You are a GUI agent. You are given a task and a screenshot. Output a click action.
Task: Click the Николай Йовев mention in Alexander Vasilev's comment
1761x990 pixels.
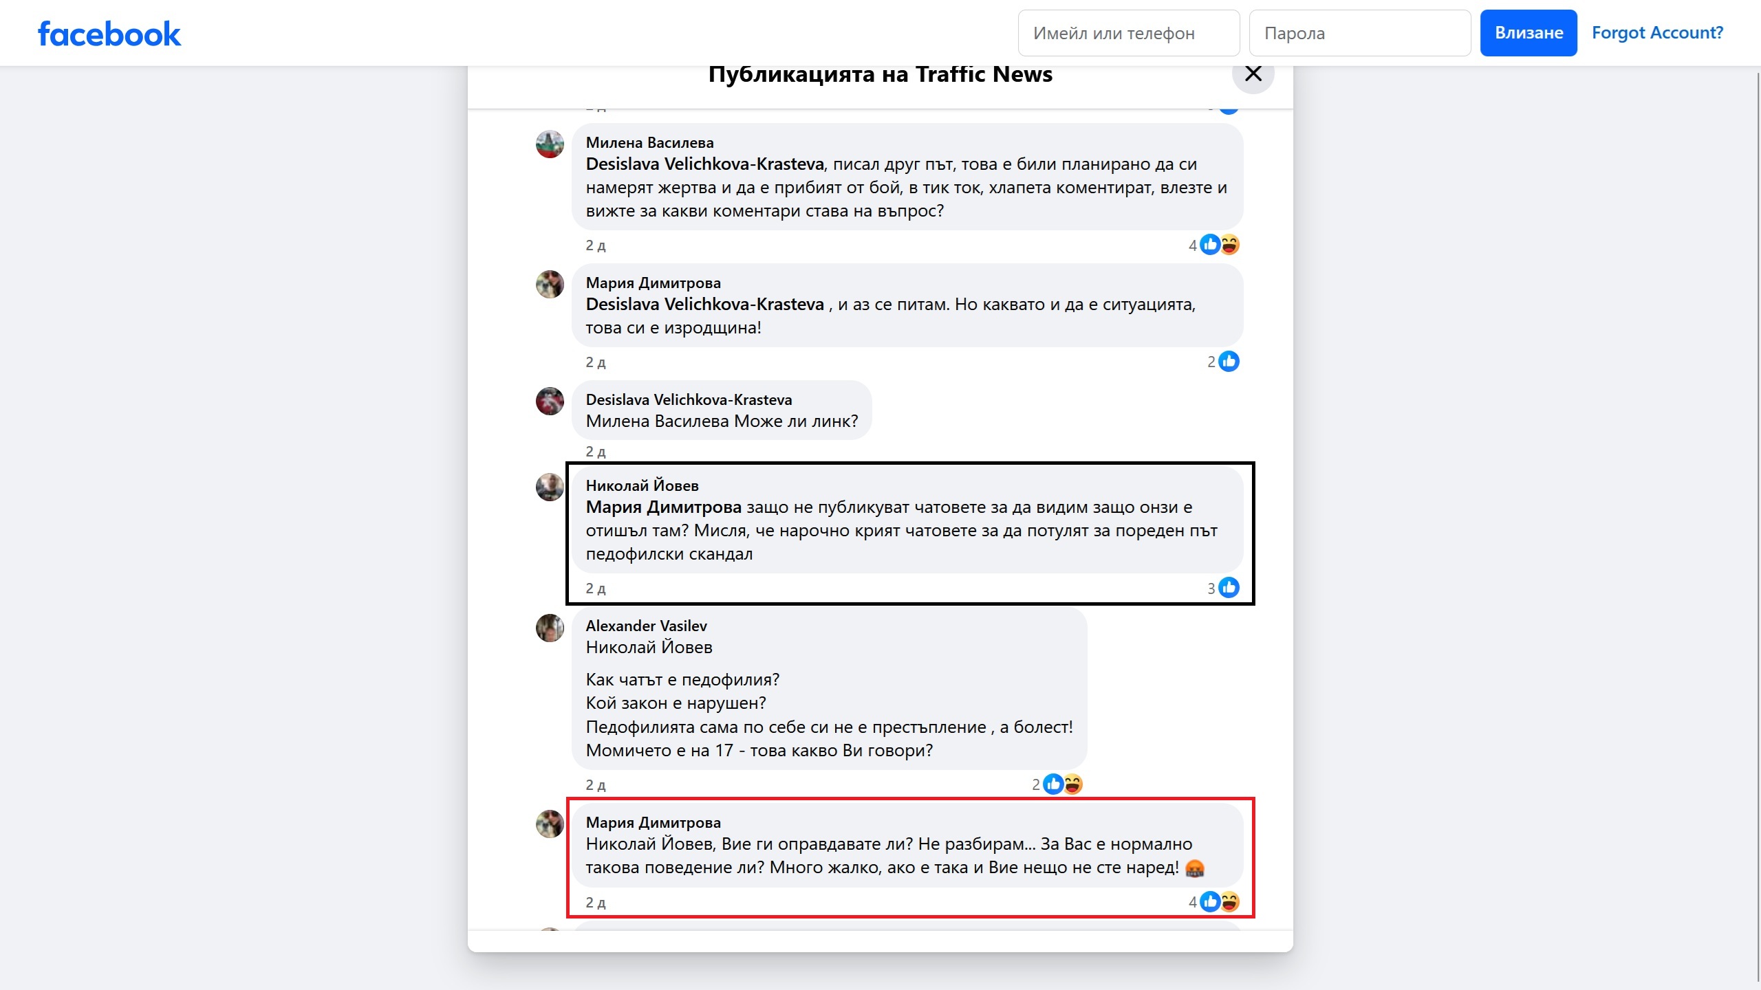pos(649,648)
